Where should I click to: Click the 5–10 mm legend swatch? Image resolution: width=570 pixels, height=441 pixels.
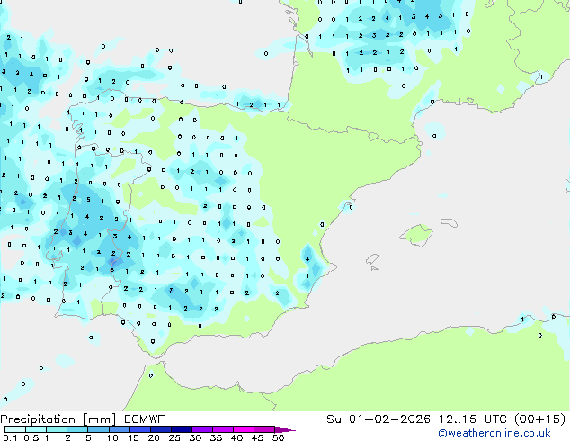[x=98, y=429]
